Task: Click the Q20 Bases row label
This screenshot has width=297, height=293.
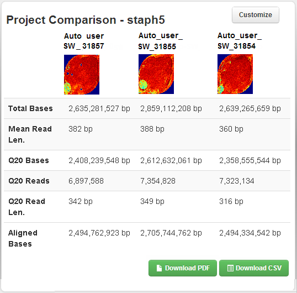Action: (29, 160)
